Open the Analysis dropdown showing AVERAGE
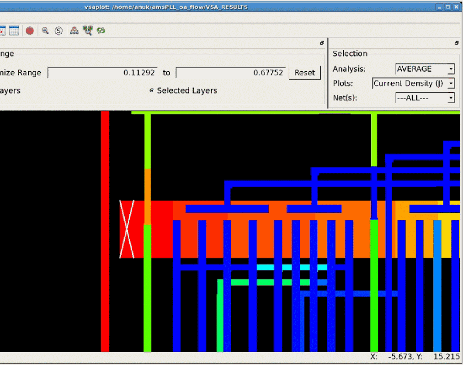 (x=425, y=69)
